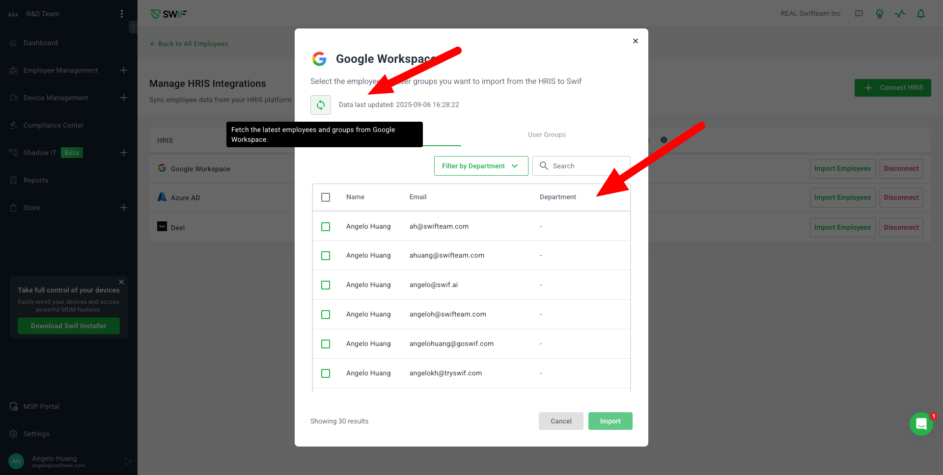The image size is (943, 475).
Task: Click the green Import button
Action: click(610, 421)
